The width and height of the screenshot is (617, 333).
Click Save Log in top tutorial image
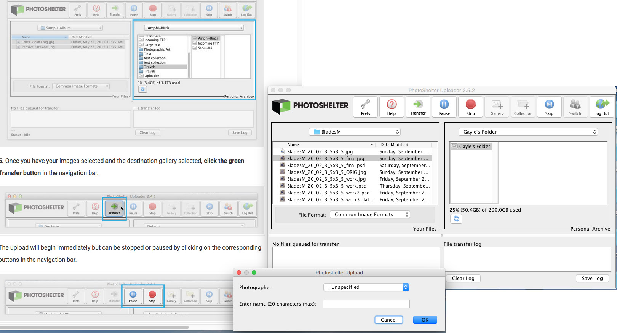pyautogui.click(x=240, y=133)
